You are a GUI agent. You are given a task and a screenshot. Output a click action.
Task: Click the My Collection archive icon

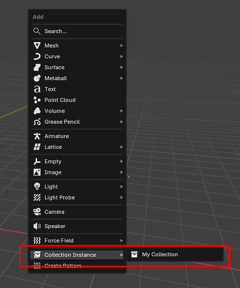pyautogui.click(x=134, y=255)
